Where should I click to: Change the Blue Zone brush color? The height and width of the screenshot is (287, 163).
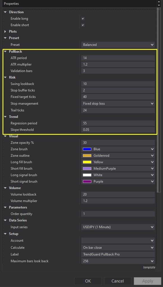[x=117, y=149]
